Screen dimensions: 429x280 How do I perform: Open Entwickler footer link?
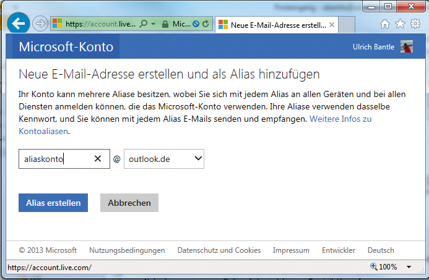[339, 250]
